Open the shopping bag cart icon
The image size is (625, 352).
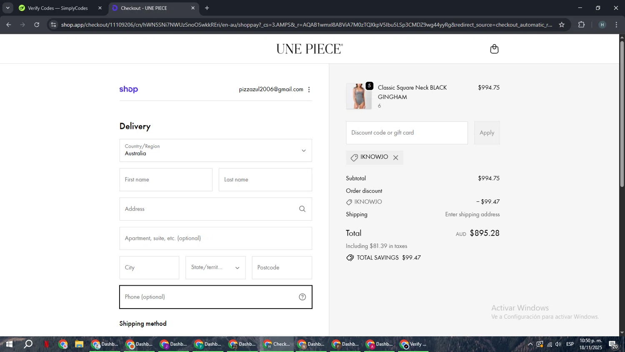click(494, 49)
